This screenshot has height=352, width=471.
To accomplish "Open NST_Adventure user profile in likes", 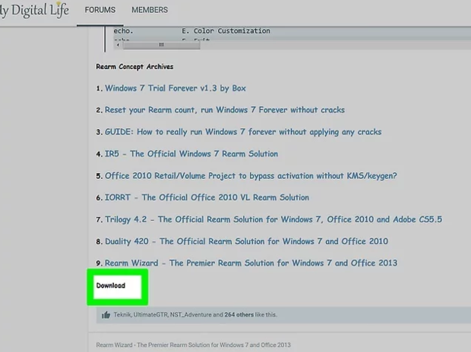I will [x=191, y=315].
